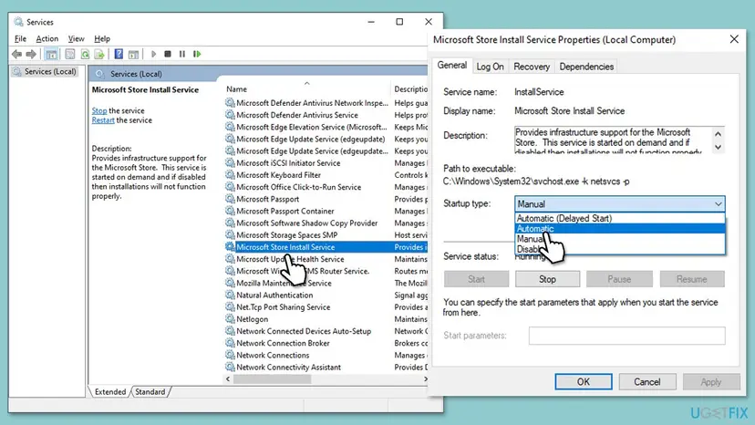Click gear icon beside Natural Authentication

click(230, 295)
